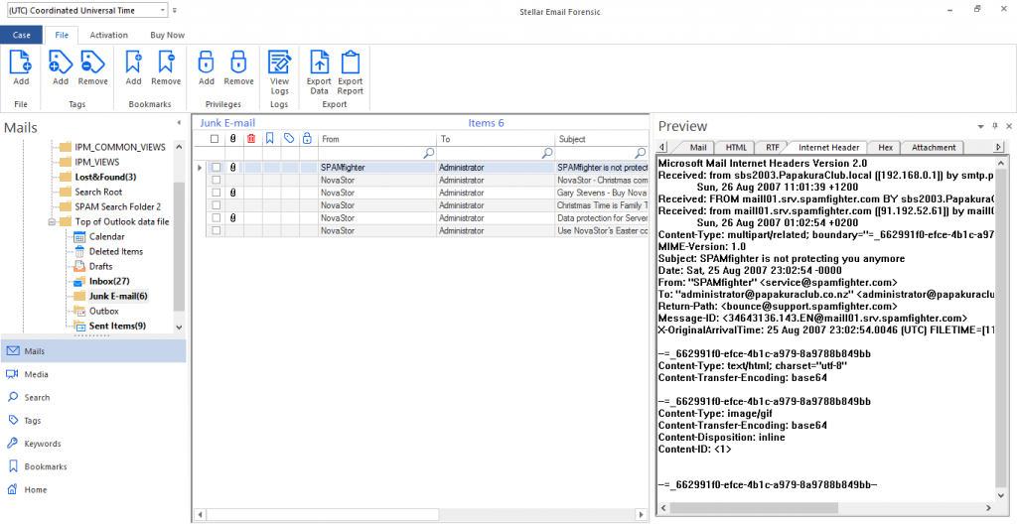Screen dimensions: 1017x524
Task: Check the Use NovaStor's Easter email checkbox
Action: click(216, 231)
